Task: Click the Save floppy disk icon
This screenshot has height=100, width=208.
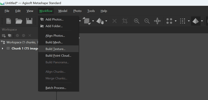Action: (x=29, y=21)
